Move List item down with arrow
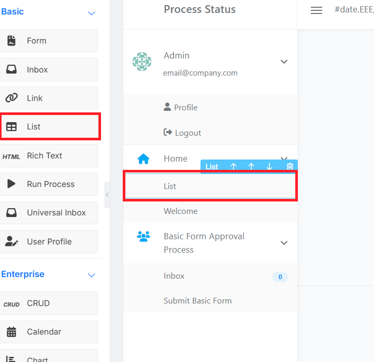374x362 pixels. coord(269,166)
